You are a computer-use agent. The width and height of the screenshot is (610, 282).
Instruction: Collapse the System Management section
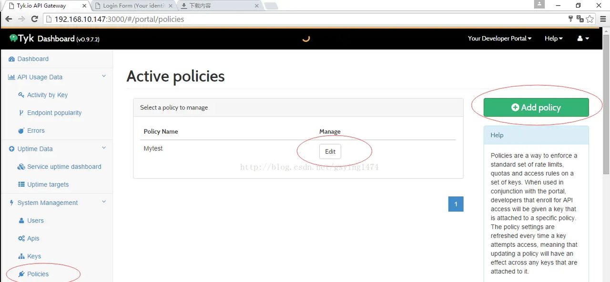tap(104, 202)
